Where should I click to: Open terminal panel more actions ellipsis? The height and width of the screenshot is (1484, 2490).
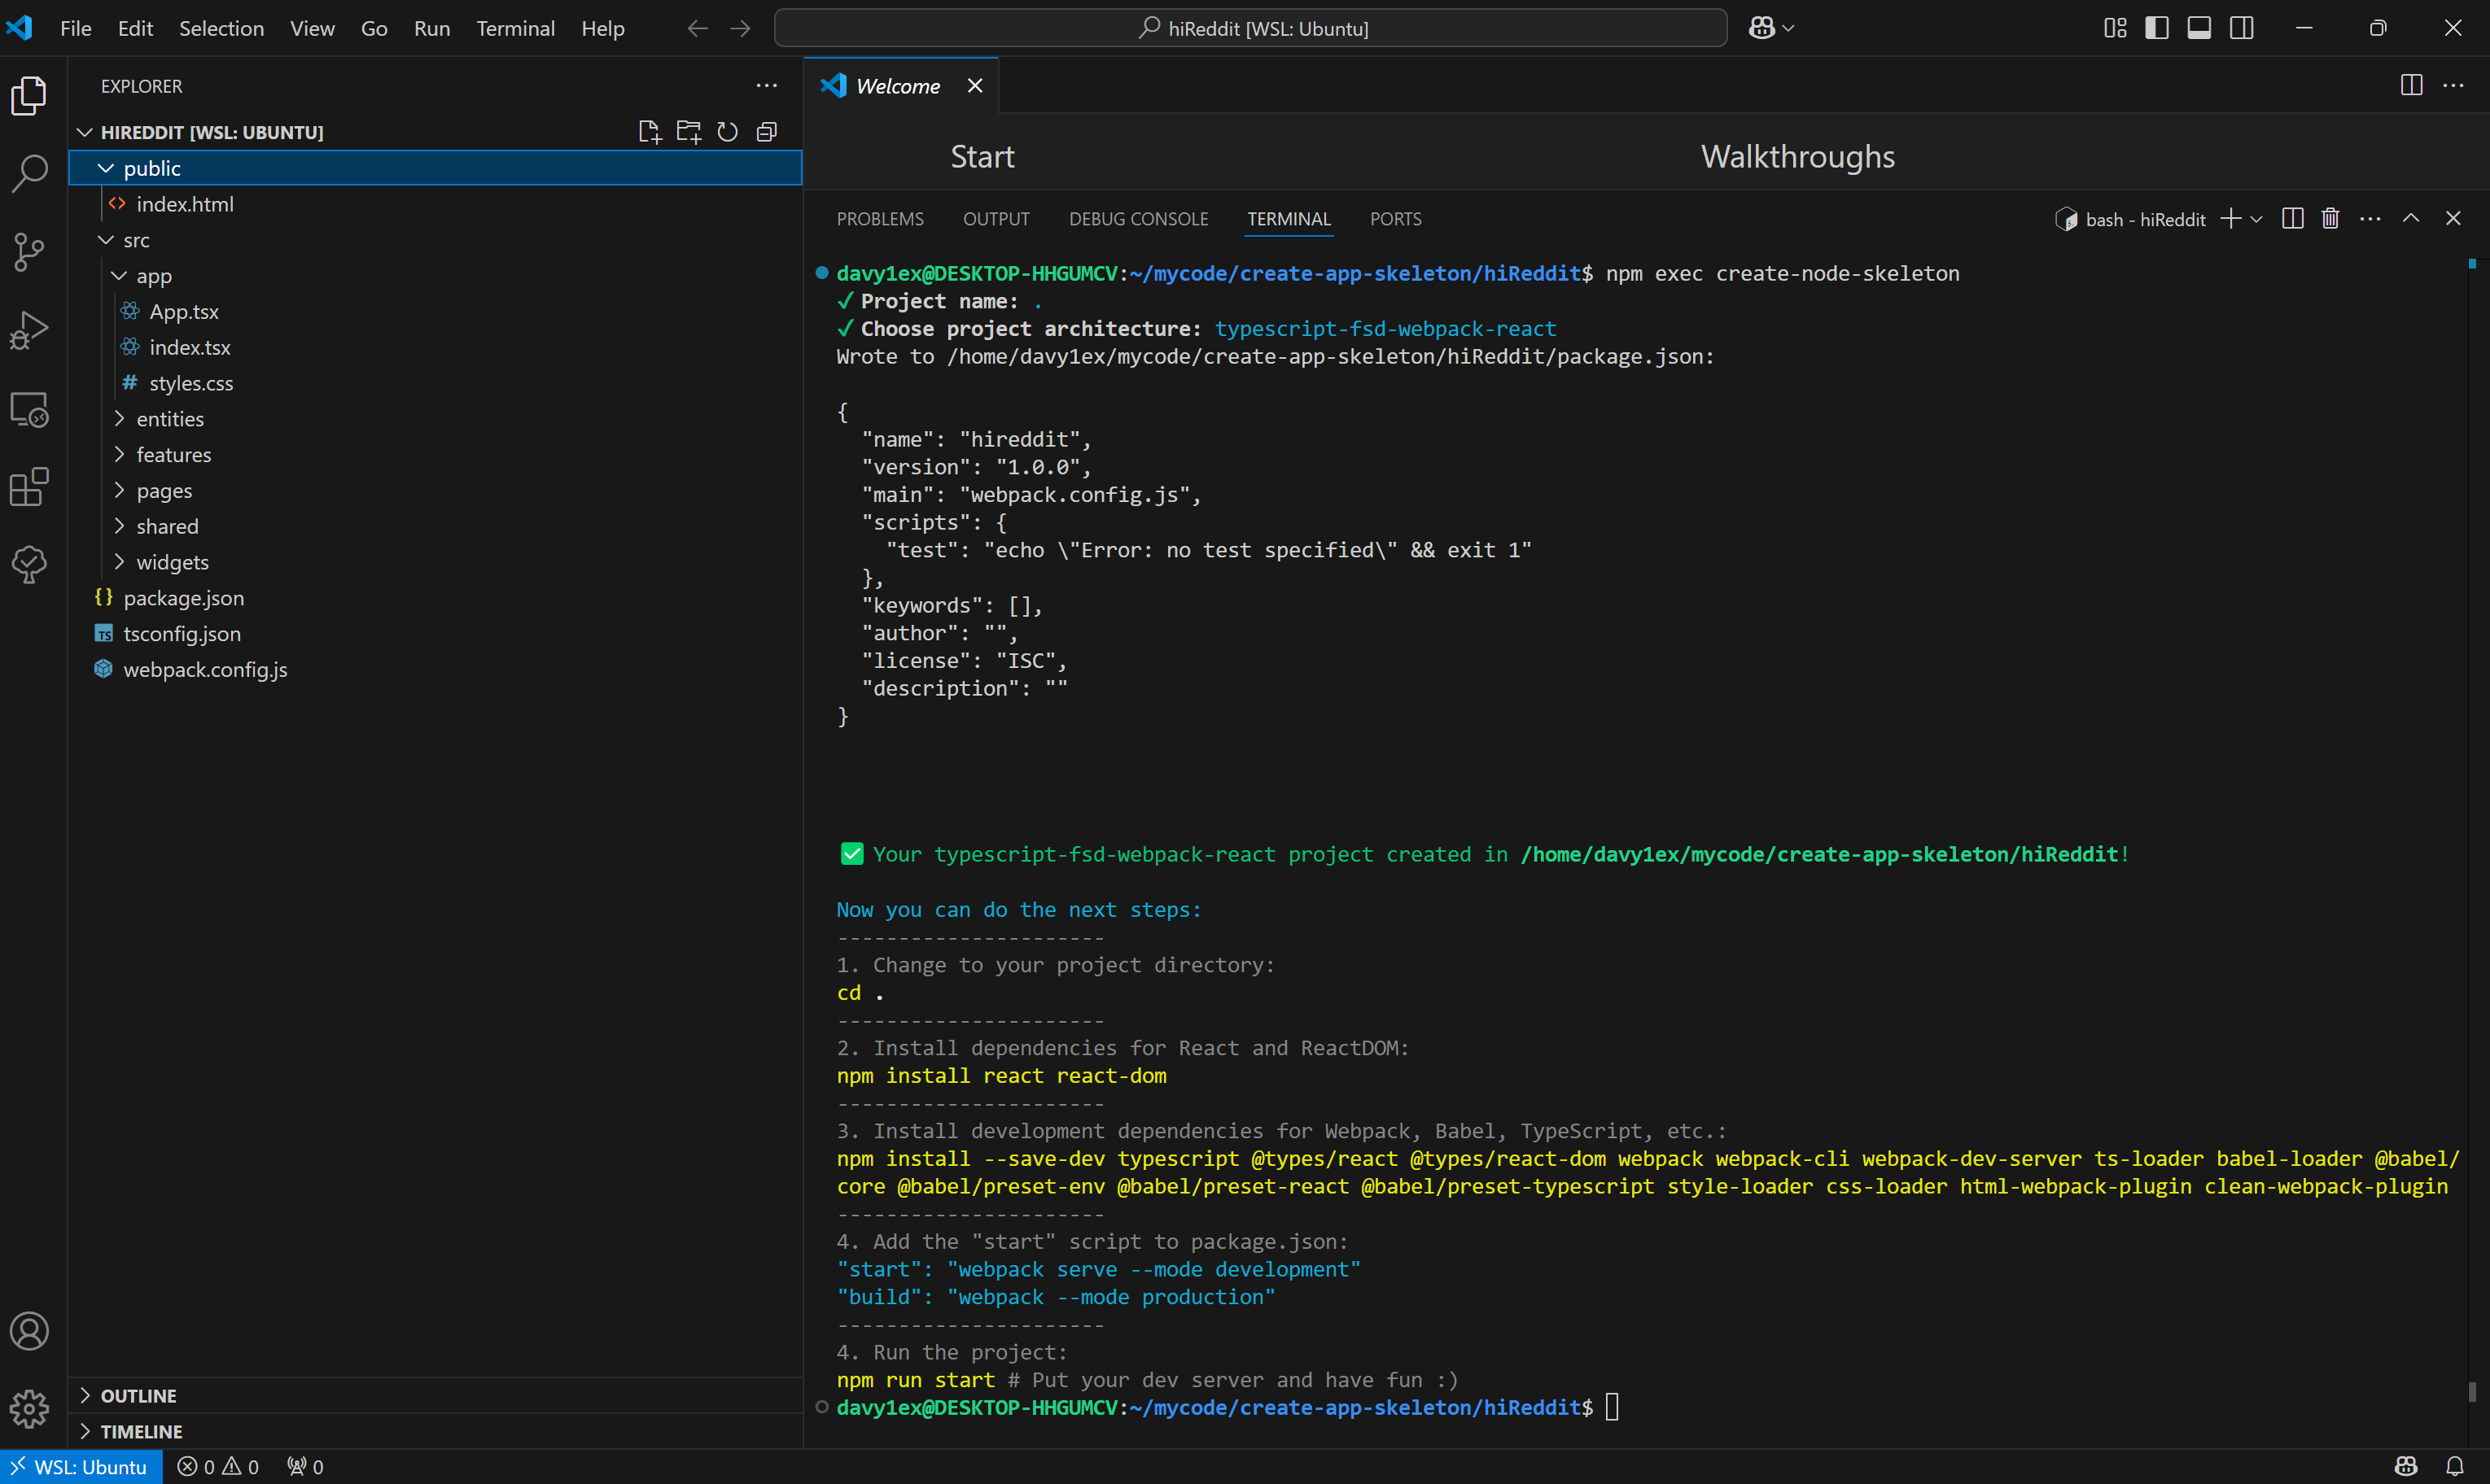pos(2370,219)
